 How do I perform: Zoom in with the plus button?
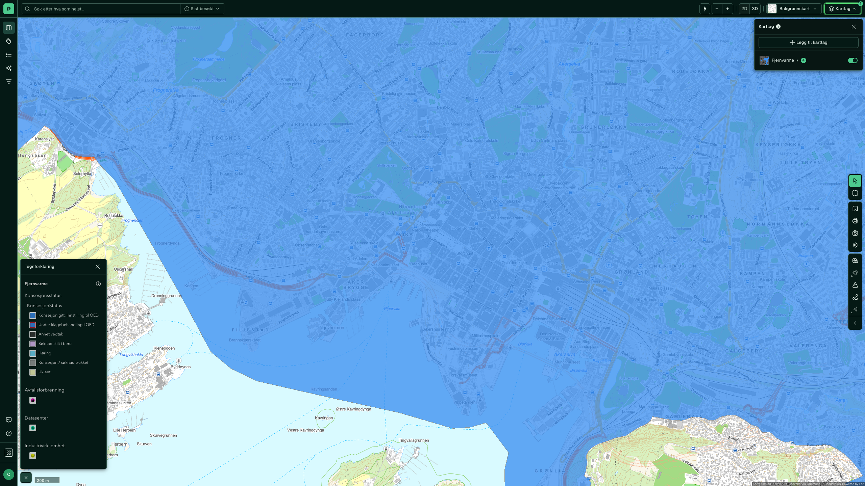coord(727,9)
